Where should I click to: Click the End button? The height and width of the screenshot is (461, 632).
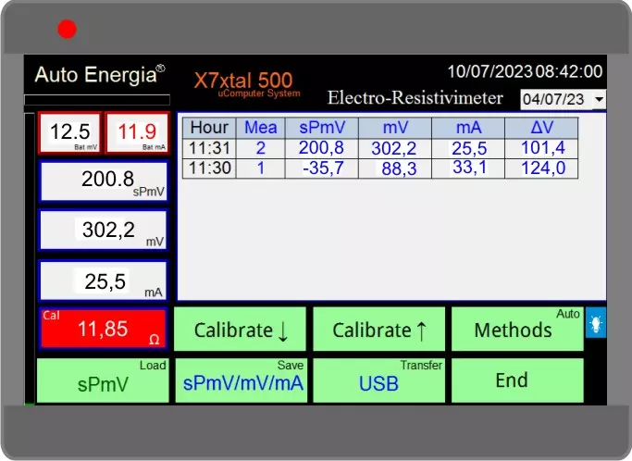point(517,380)
